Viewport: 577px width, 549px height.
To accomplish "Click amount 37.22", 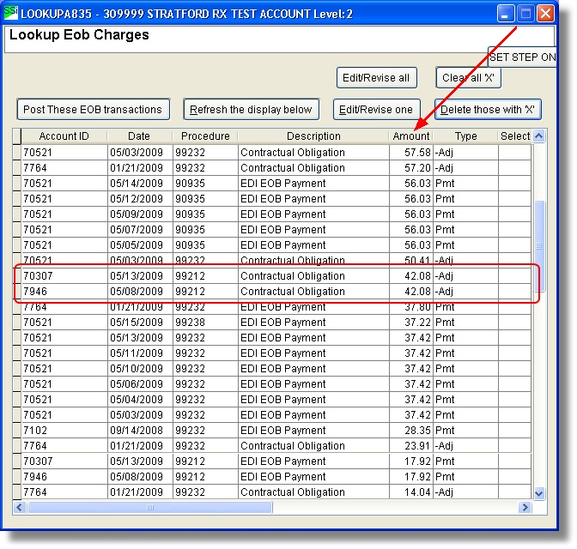I will pyautogui.click(x=417, y=323).
